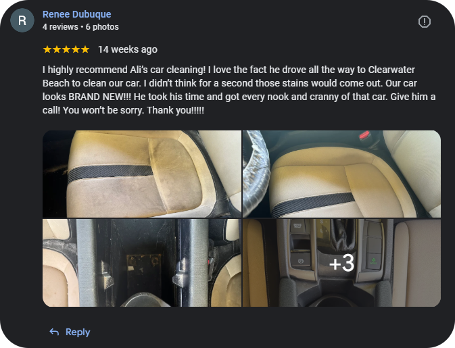Click the reply arrow icon
This screenshot has height=348, width=455.
[x=54, y=332]
